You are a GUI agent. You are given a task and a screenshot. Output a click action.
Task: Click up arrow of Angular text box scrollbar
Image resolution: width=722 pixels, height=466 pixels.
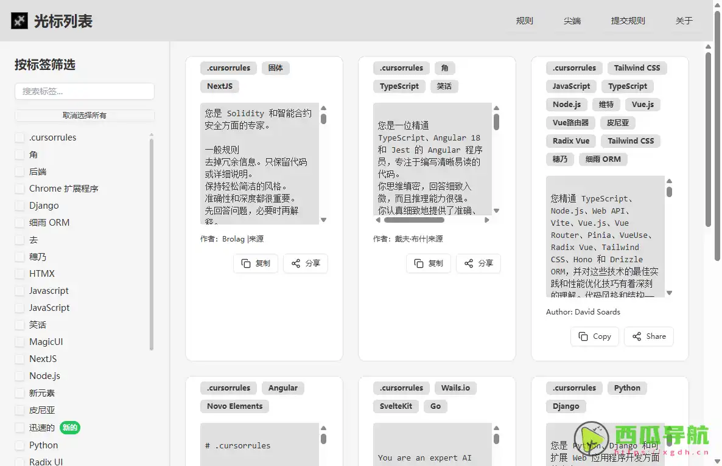click(496, 108)
